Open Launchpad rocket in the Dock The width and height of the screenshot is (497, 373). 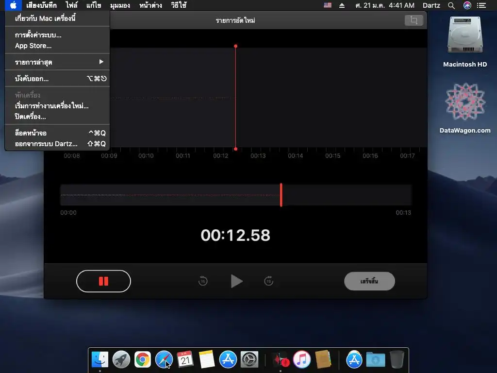pos(121,359)
